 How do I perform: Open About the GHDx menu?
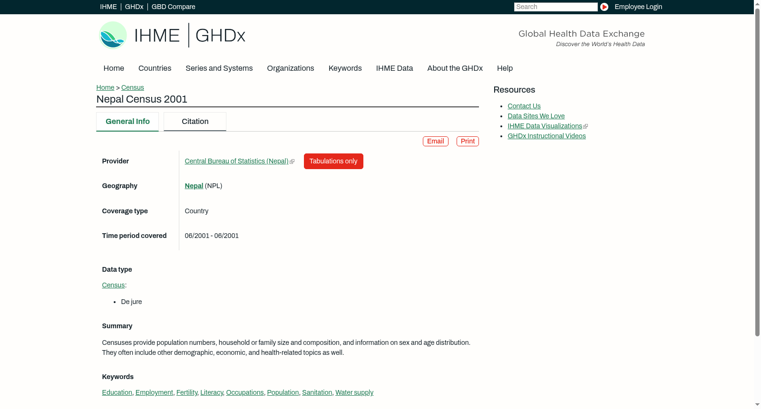coord(455,68)
